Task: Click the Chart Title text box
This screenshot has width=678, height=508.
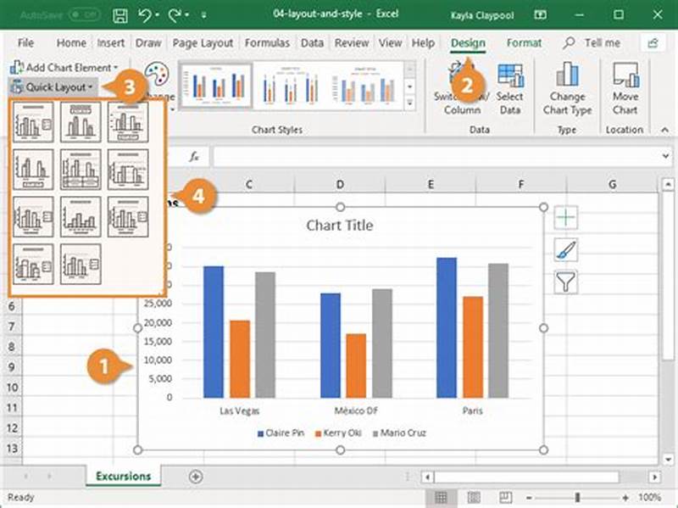Action: tap(339, 226)
